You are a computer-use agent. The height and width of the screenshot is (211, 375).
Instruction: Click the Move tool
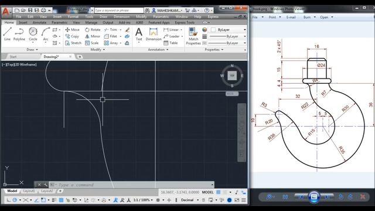click(72, 30)
